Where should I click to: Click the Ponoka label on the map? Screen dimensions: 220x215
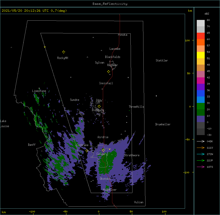(x=123, y=35)
